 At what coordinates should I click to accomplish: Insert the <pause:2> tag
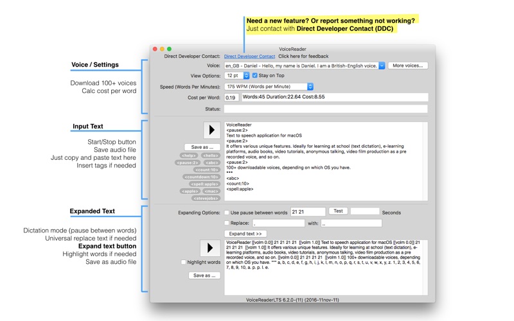tap(188, 163)
